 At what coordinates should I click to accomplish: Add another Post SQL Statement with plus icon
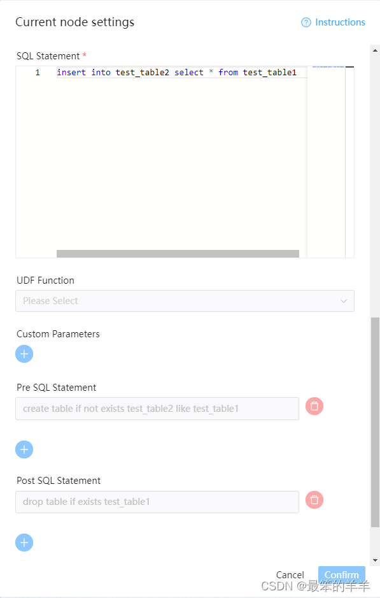24,543
